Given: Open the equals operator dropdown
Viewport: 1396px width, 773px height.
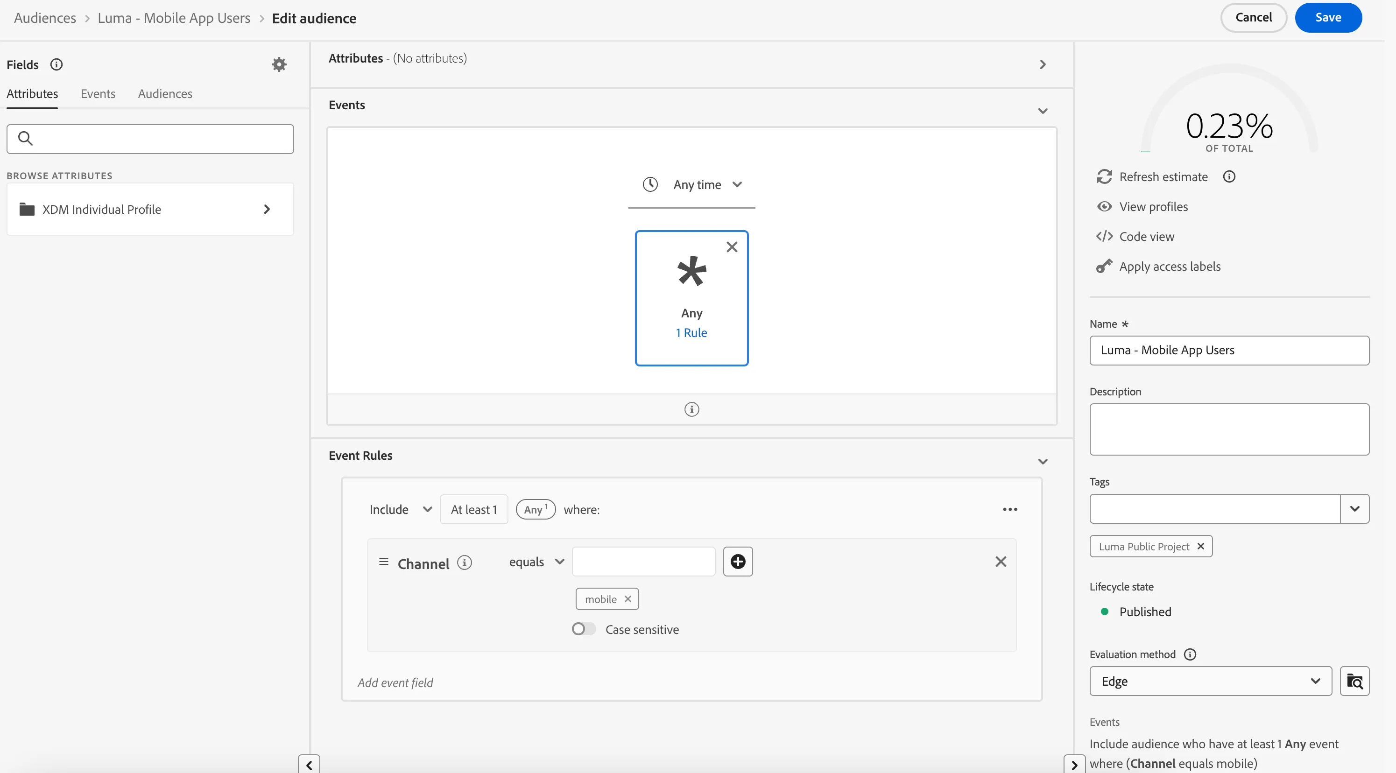Looking at the screenshot, I should coord(536,561).
